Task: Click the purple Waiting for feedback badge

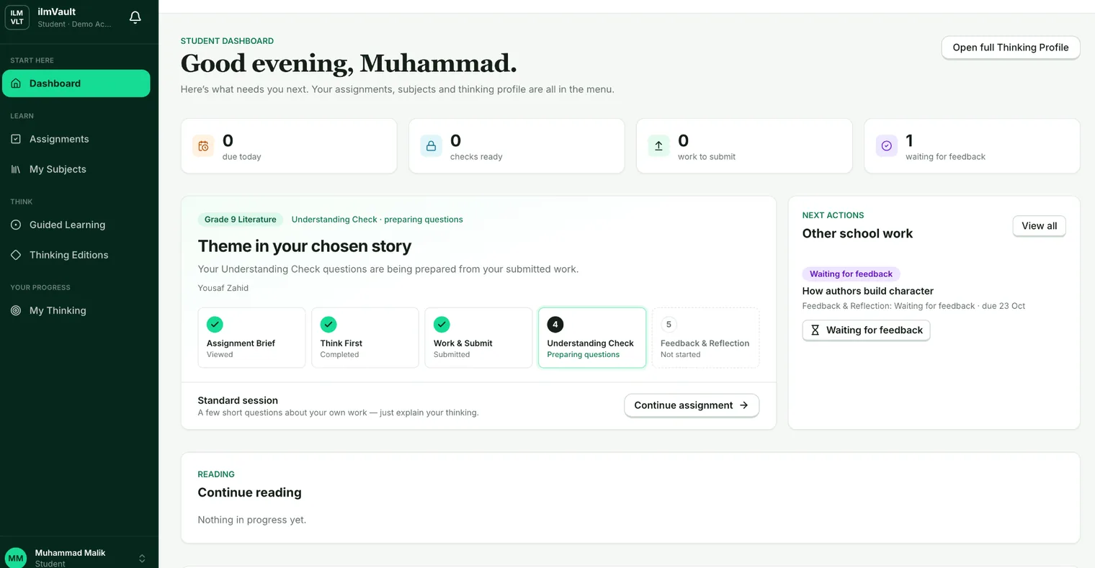Action: click(x=851, y=274)
